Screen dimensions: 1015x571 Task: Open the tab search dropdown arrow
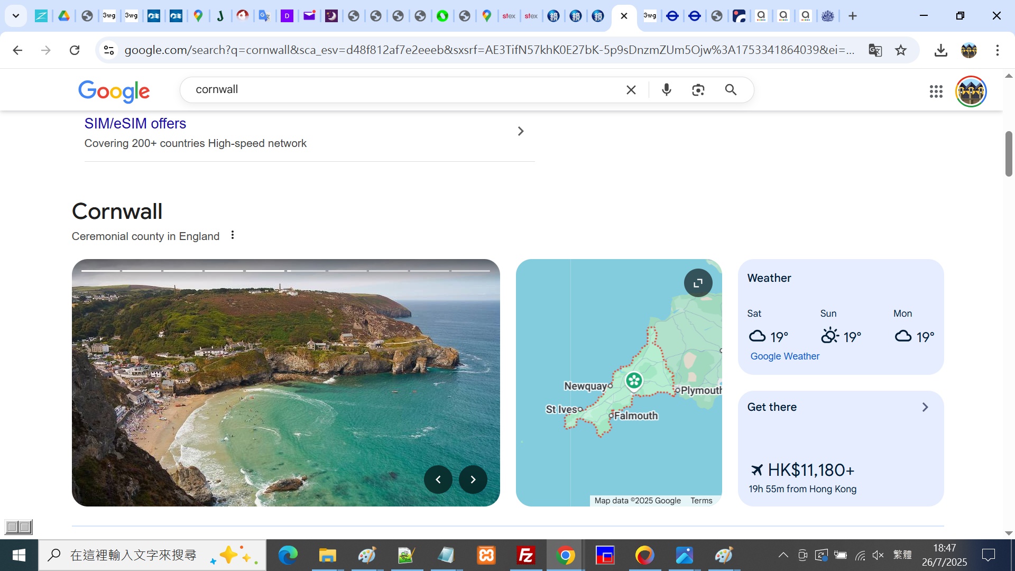click(x=16, y=16)
